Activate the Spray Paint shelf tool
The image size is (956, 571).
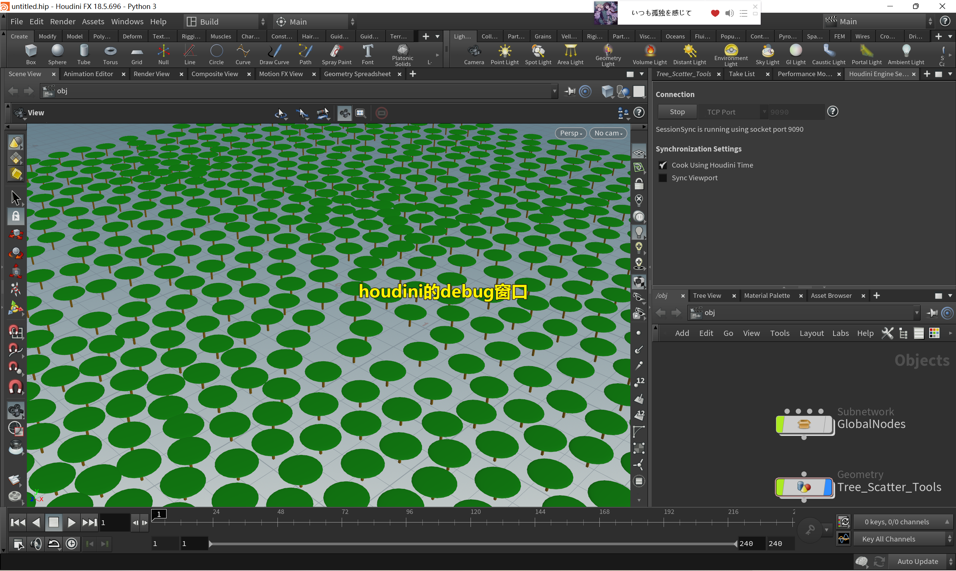[336, 54]
